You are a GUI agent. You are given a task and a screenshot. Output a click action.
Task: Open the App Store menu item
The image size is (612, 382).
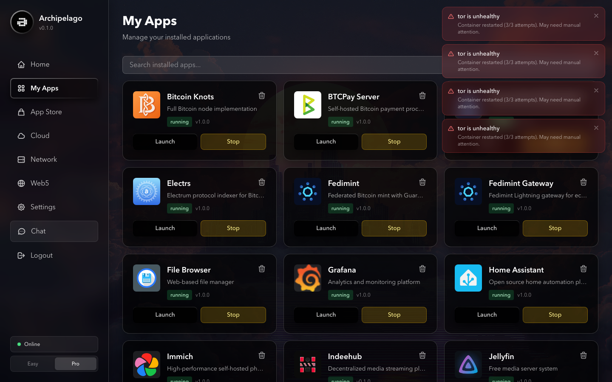point(46,112)
